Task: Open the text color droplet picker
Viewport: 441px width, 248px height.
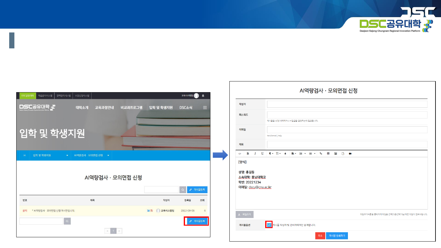Action: pos(285,154)
